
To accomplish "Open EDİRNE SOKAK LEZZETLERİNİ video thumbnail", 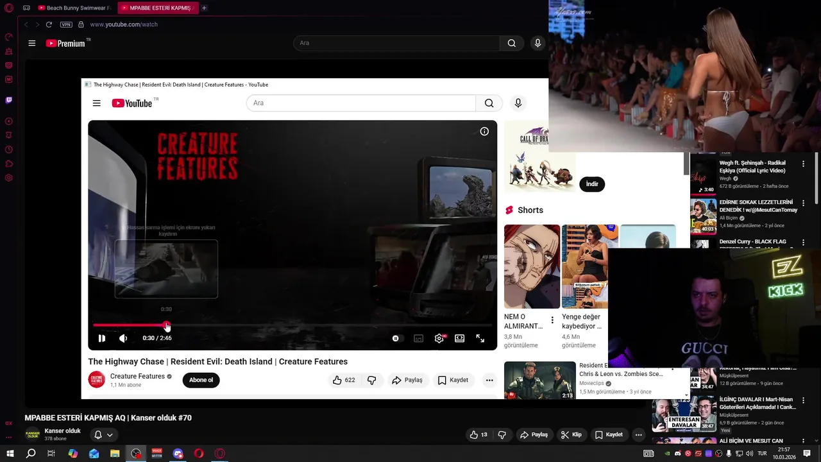I will coord(704,216).
